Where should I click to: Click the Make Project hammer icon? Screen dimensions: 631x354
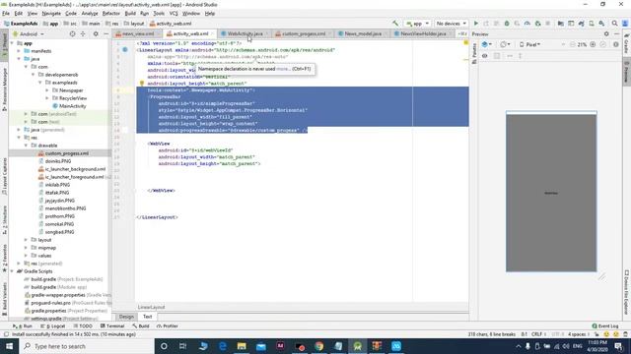pyautogui.click(x=395, y=24)
